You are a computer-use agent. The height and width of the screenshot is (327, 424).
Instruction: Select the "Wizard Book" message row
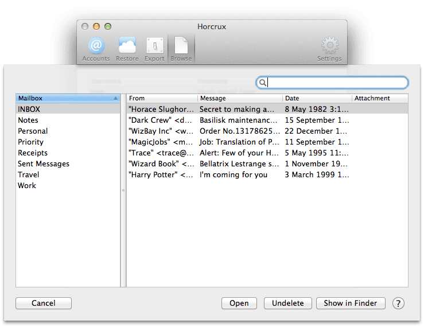(x=267, y=163)
